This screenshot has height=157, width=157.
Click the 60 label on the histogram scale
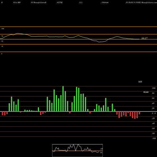coord(153,98)
